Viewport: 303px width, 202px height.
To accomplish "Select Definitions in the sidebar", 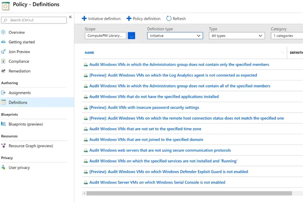I will point(18,102).
